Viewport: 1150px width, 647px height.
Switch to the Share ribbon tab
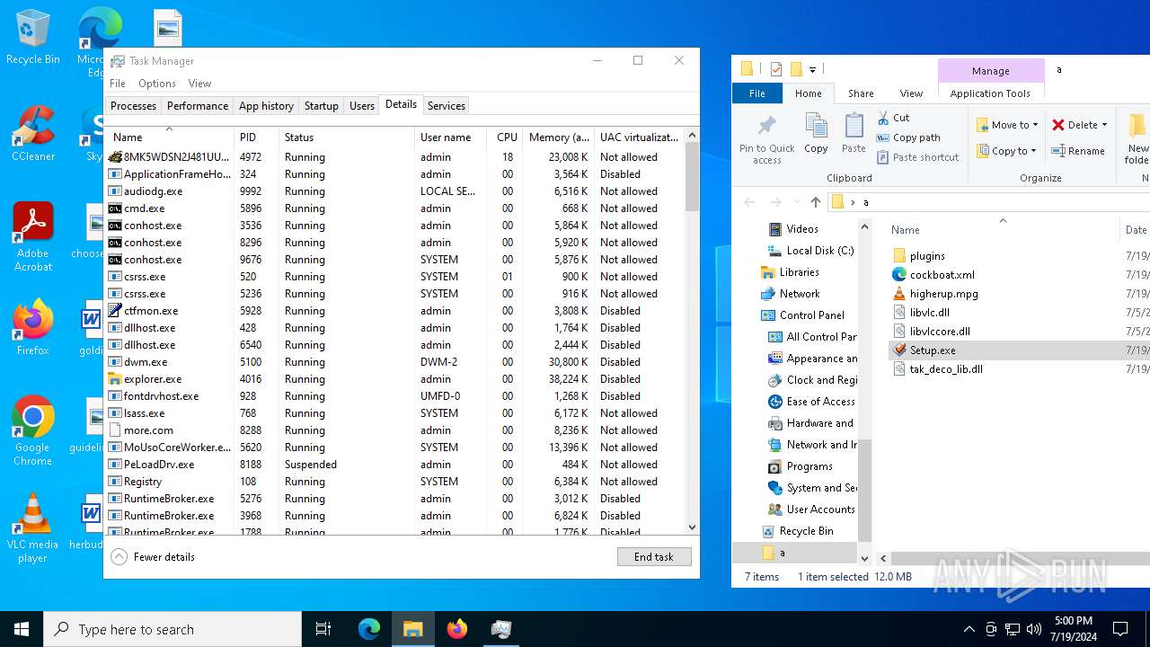pos(861,93)
